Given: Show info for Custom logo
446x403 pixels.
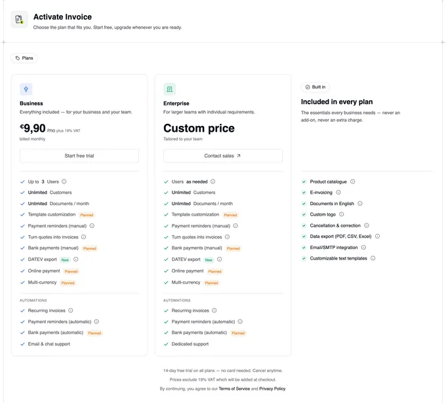Looking at the screenshot, I should click(x=341, y=214).
